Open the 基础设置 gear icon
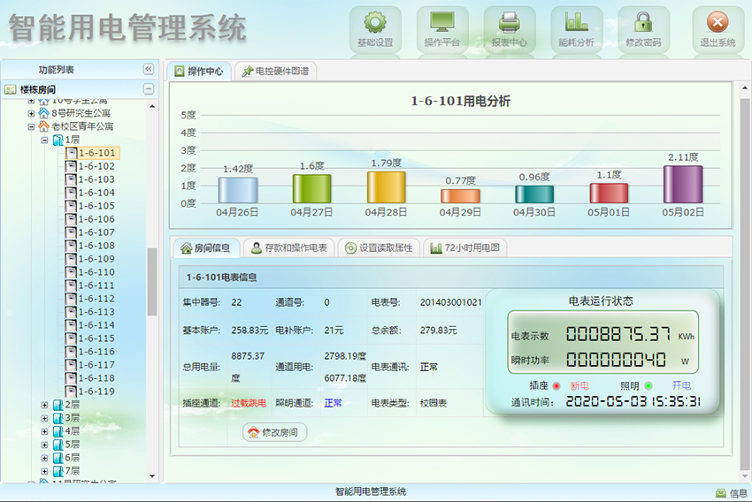Screen dimensions: 752x502 [375, 23]
